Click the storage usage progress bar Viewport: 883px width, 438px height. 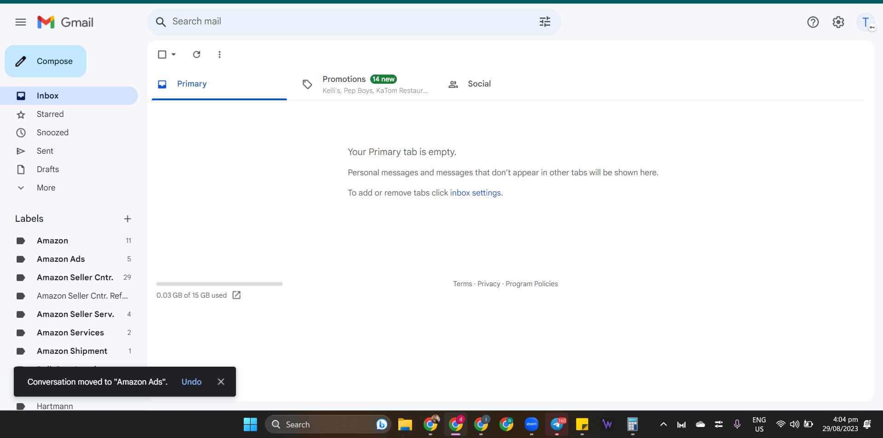click(219, 284)
